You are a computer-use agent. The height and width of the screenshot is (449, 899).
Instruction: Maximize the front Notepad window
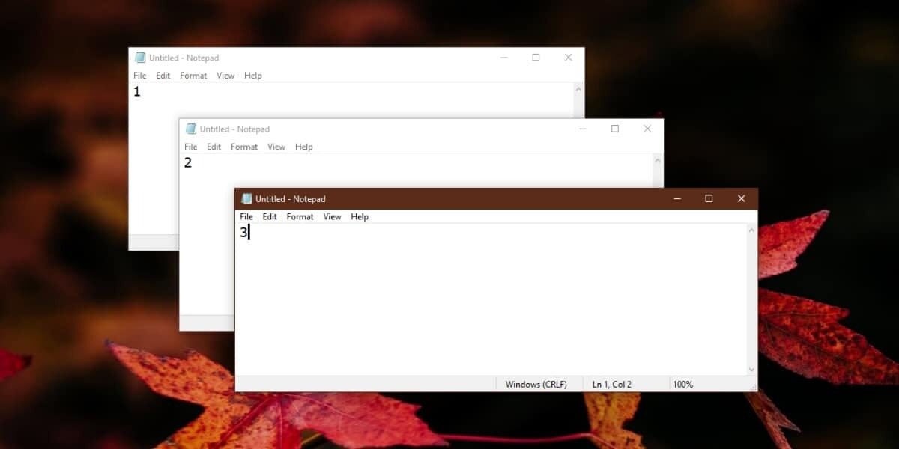[x=709, y=199]
